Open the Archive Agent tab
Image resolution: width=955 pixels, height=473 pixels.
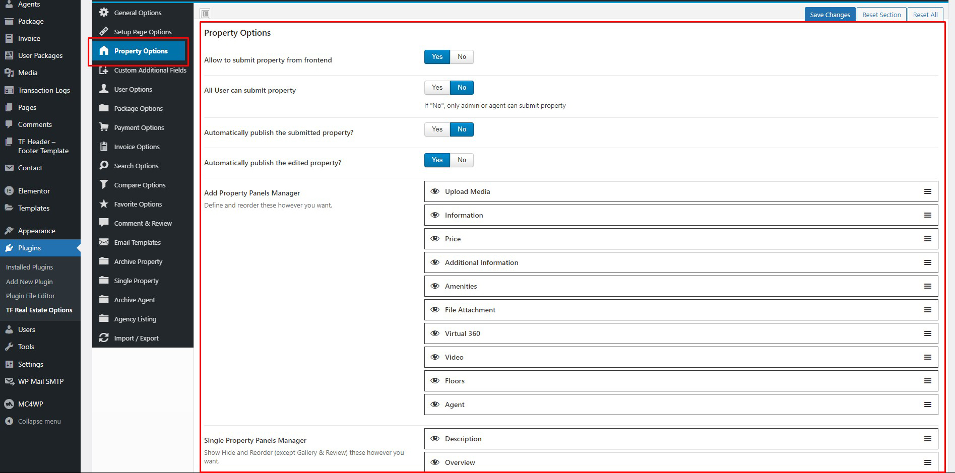coord(143,300)
